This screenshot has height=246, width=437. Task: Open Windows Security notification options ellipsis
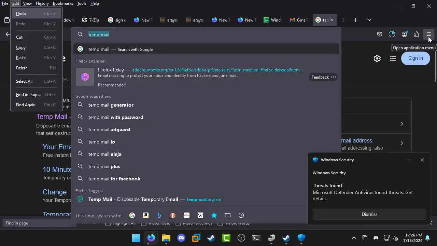[409, 160]
